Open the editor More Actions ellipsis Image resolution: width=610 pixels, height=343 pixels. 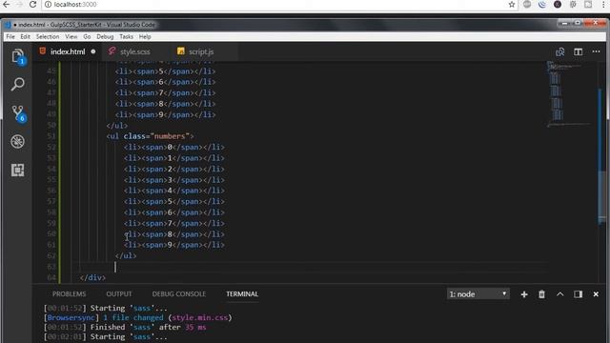(596, 51)
